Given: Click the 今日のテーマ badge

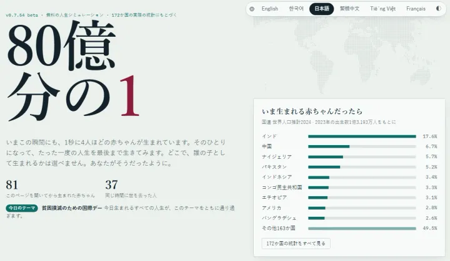Looking at the screenshot, I should click(22, 208).
